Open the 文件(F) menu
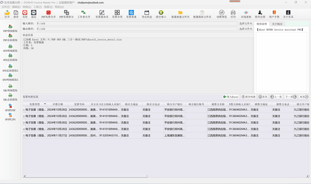Screen dimensions: 311x184 pos(6,7)
